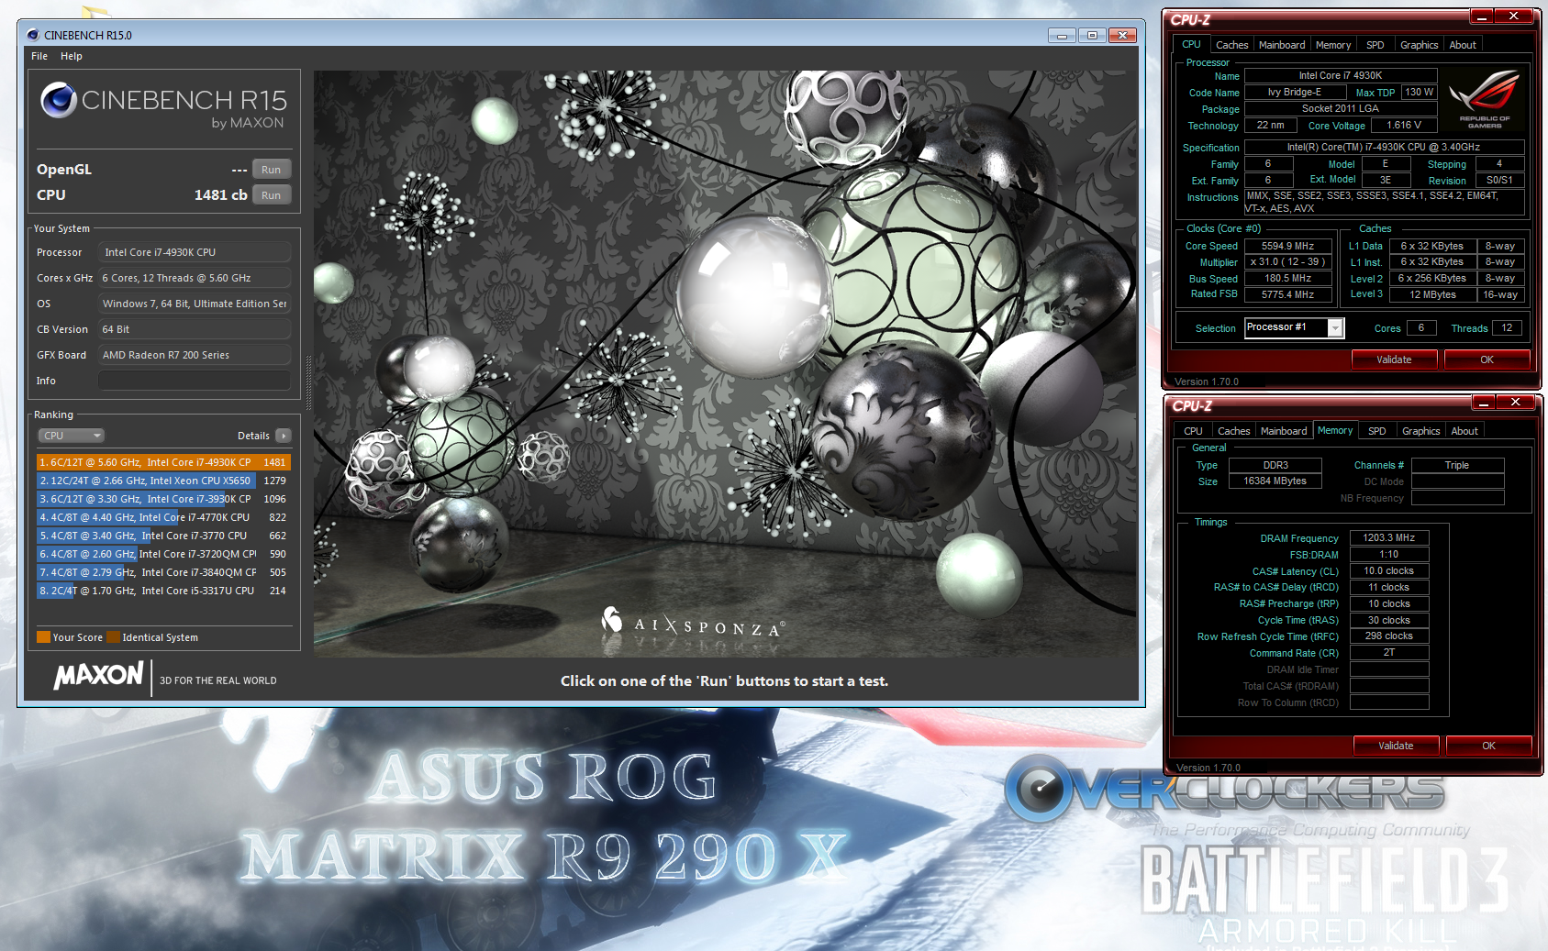This screenshot has width=1548, height=951.
Task: Switch to CPU tab in lower CPU-Z window
Action: [1193, 431]
